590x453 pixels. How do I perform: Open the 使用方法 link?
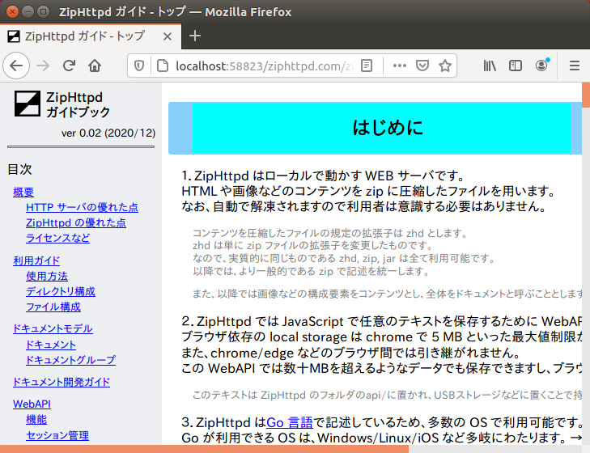[x=47, y=276]
